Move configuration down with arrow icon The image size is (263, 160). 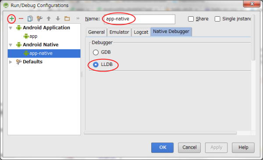point(58,18)
